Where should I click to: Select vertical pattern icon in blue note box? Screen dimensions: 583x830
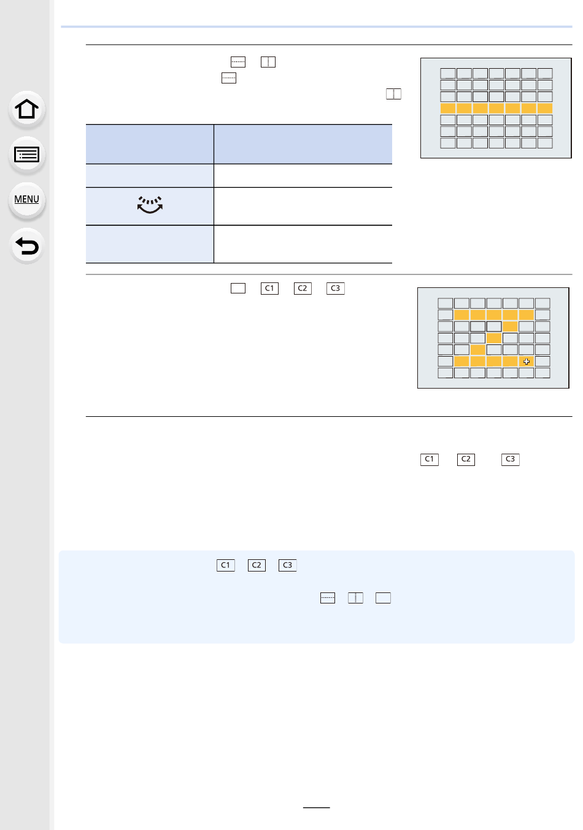pos(355,597)
